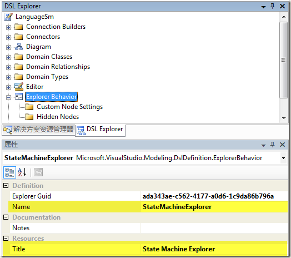Select the Notes property label
Viewport: 291px width, 258px height.
click(x=21, y=228)
